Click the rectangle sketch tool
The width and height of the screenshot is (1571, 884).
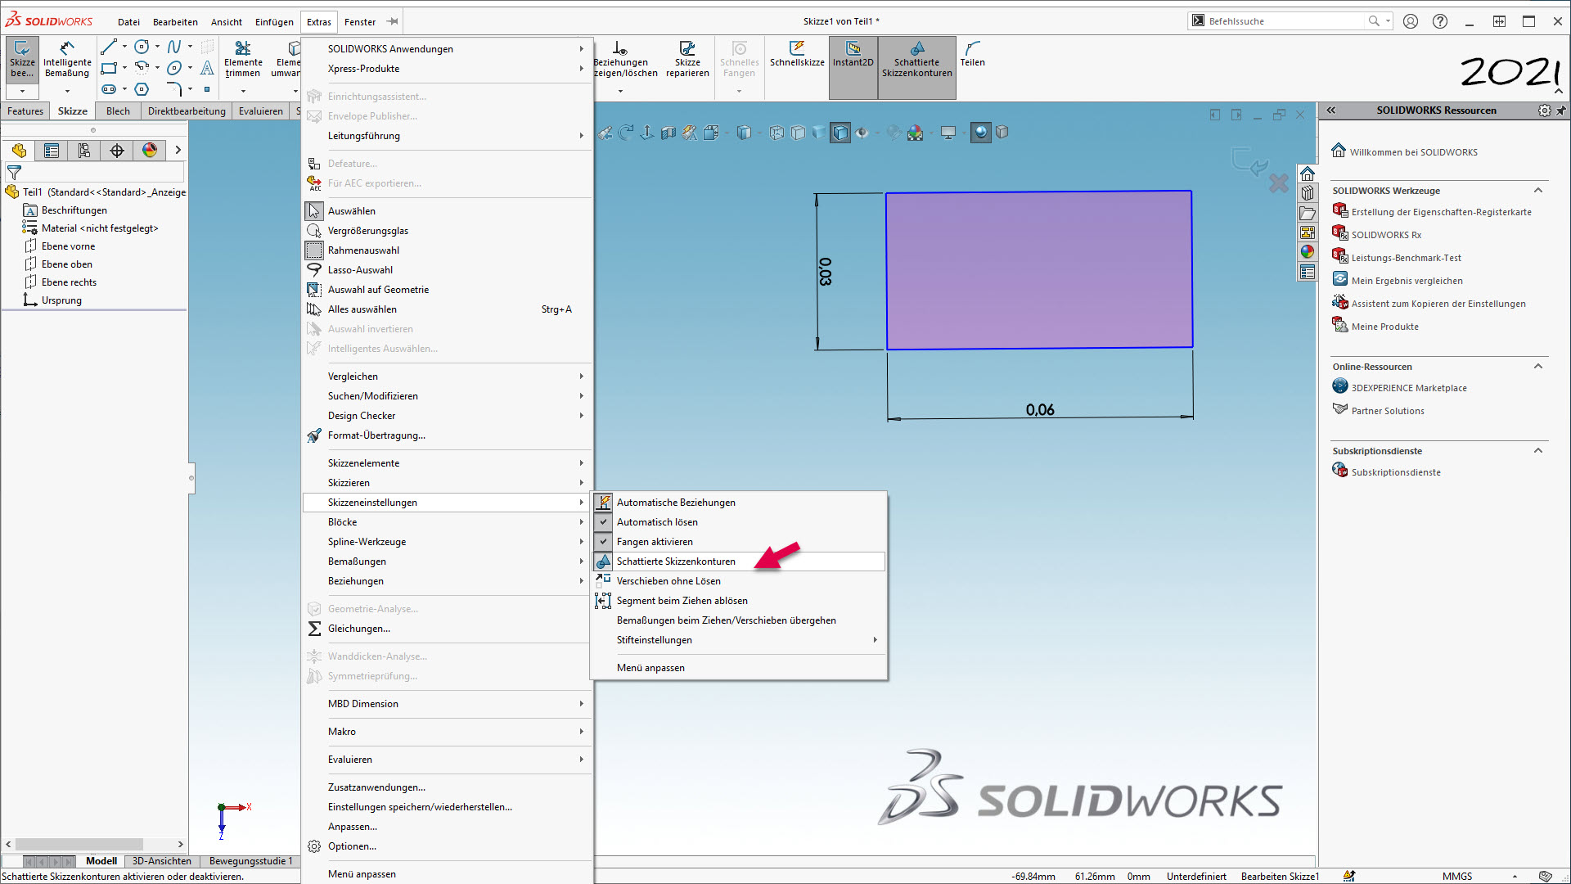coord(109,68)
